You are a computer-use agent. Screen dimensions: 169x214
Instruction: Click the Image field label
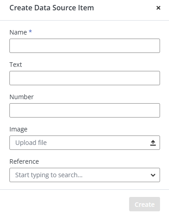(18, 129)
